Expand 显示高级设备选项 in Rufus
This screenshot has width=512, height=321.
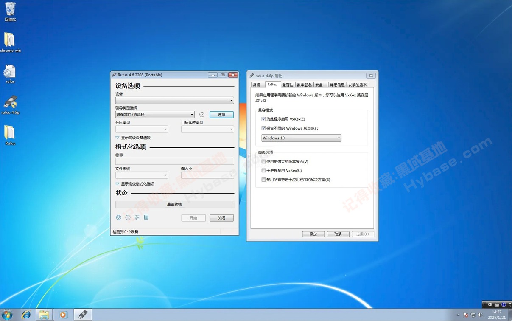pyautogui.click(x=136, y=137)
